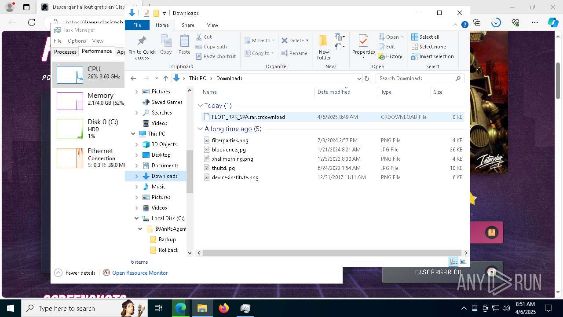The width and height of the screenshot is (563, 317).
Task: Select Cut in Clipboard group
Action: click(204, 37)
